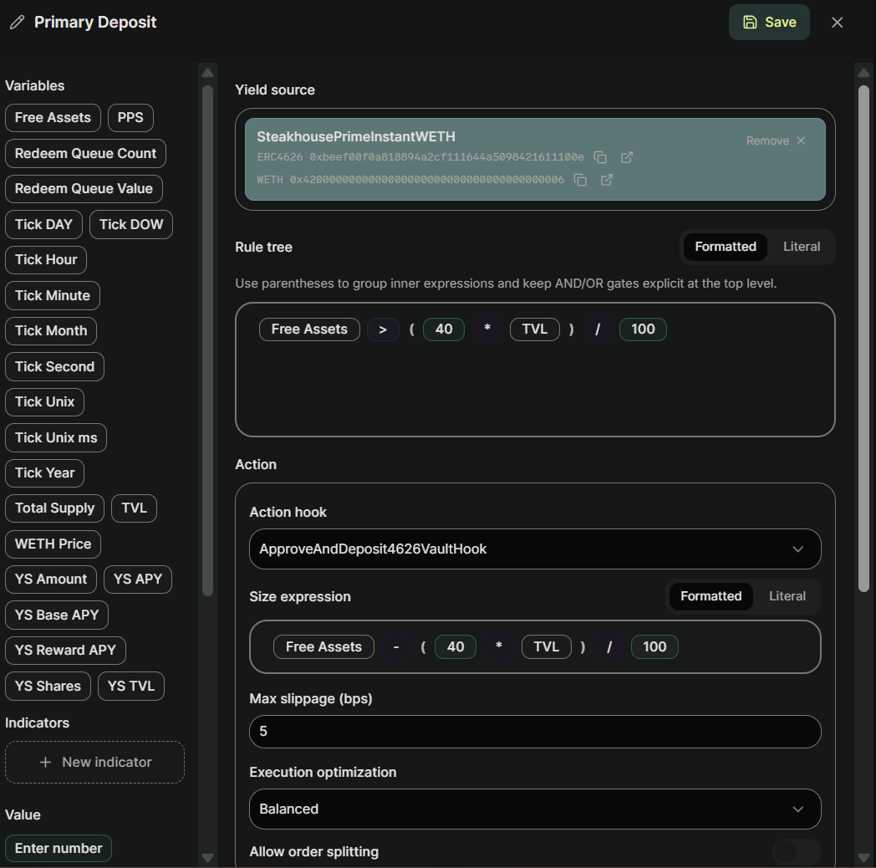The width and height of the screenshot is (876, 868).
Task: Select the 100 value in Size expression
Action: pos(654,647)
